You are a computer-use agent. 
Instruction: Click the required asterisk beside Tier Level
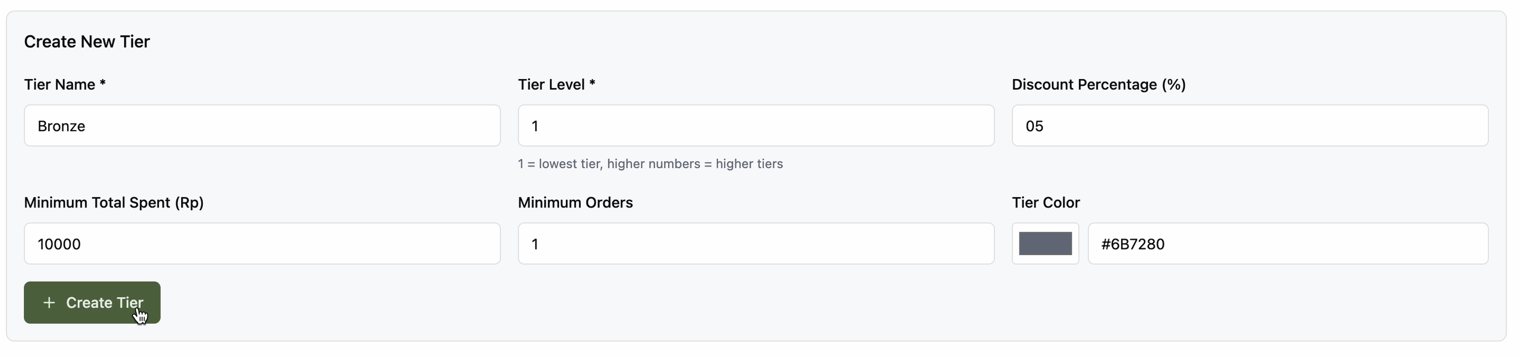592,84
